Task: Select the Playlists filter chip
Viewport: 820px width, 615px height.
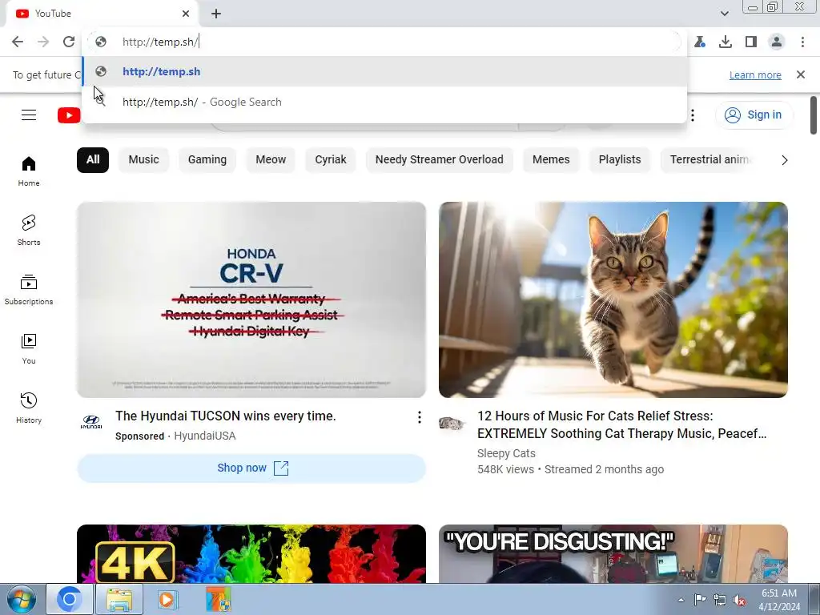Action: [x=620, y=159]
